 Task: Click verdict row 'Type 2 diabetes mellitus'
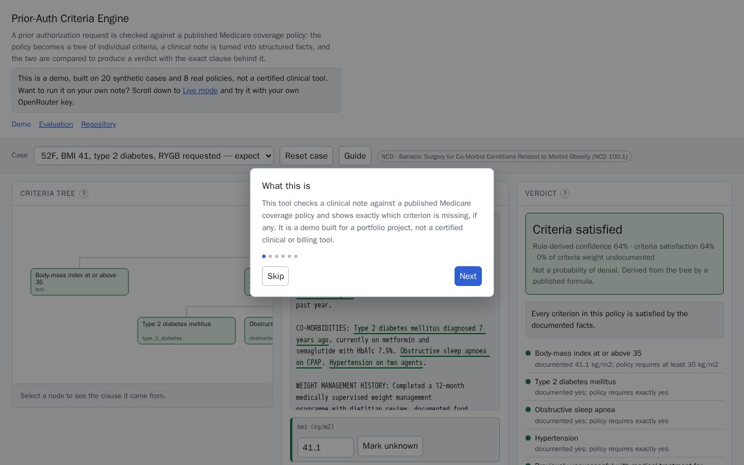pyautogui.click(x=625, y=387)
